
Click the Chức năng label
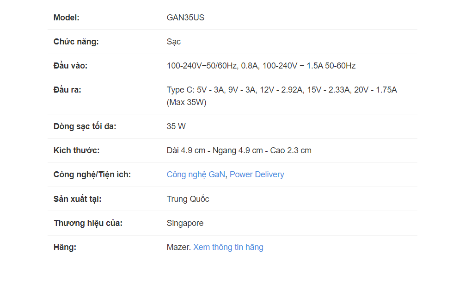(x=76, y=42)
